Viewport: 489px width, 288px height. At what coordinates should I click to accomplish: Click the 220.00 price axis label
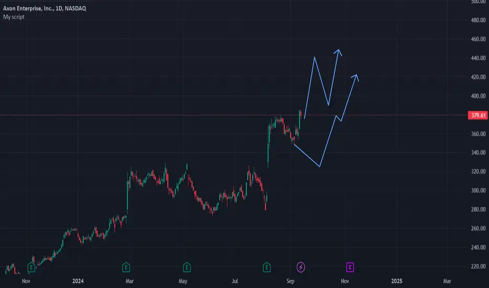pos(478,267)
